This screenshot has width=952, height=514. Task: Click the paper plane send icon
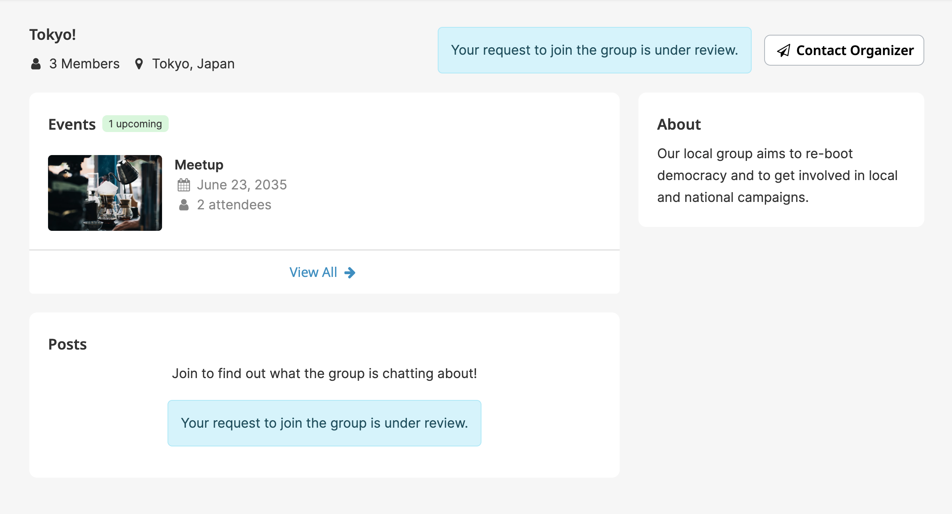tap(783, 50)
